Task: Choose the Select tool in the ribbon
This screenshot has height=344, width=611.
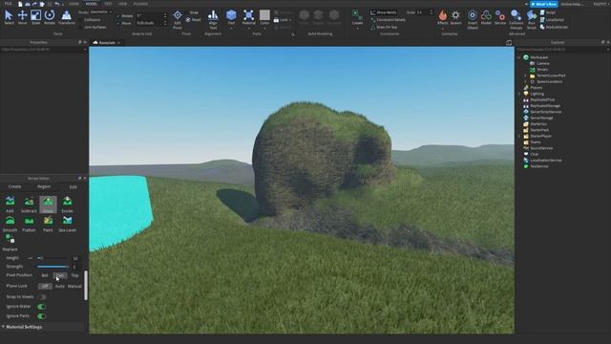Action: [x=9, y=17]
